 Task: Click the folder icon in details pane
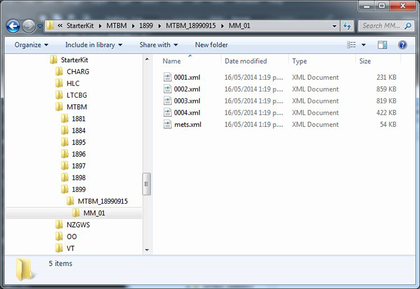[x=25, y=269]
